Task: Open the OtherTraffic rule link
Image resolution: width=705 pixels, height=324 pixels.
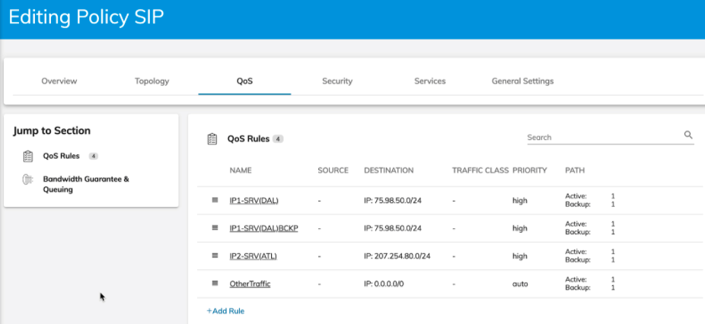Action: point(250,284)
